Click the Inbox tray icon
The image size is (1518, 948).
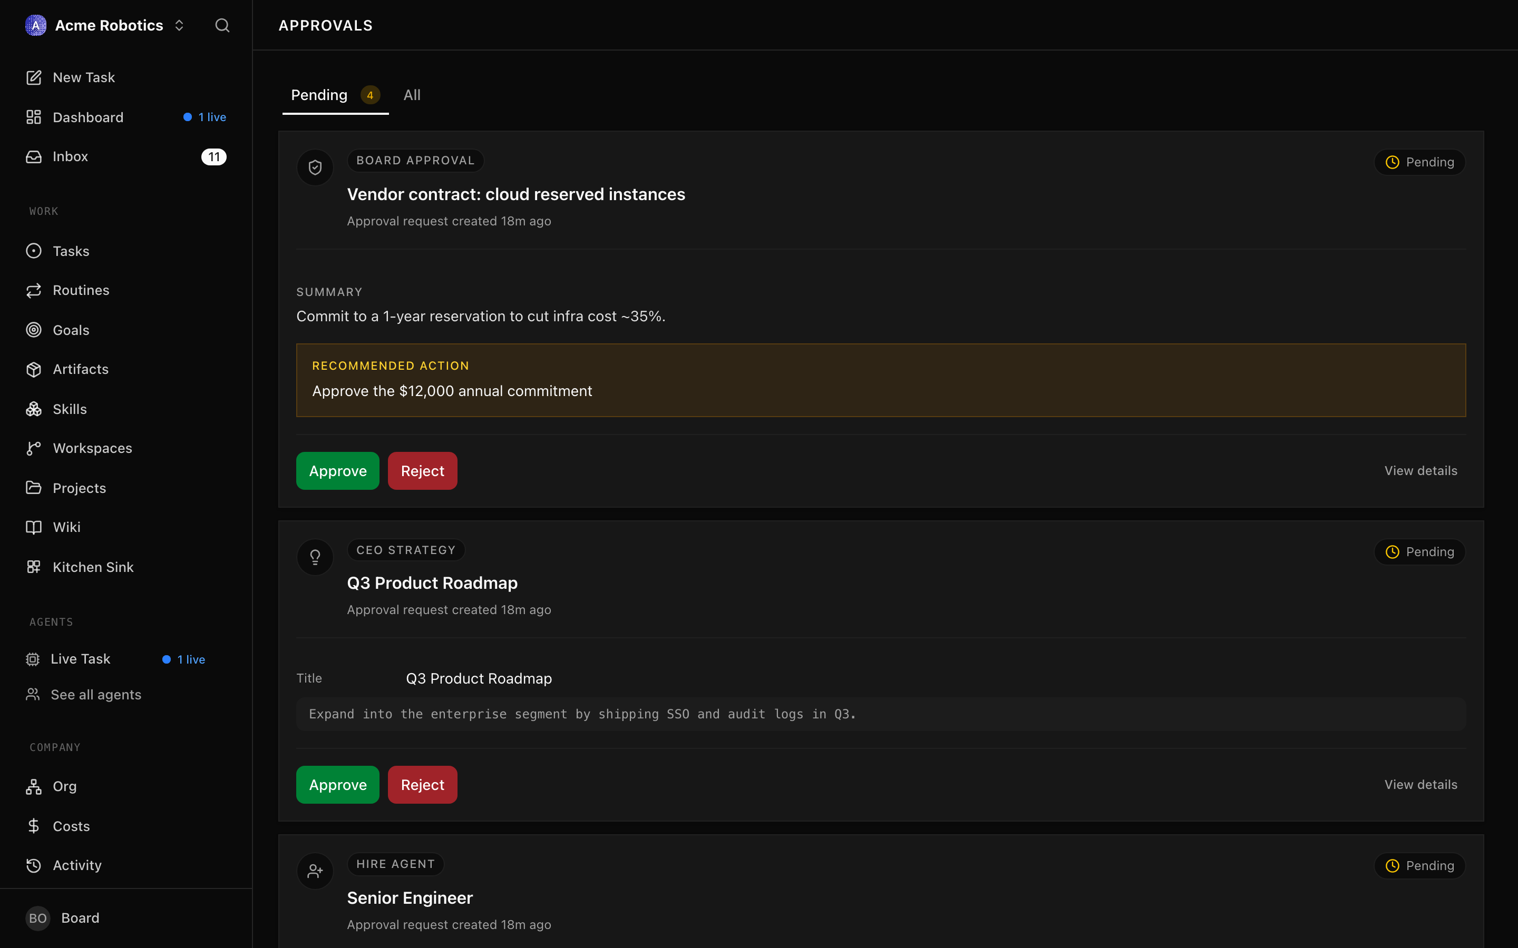point(34,157)
